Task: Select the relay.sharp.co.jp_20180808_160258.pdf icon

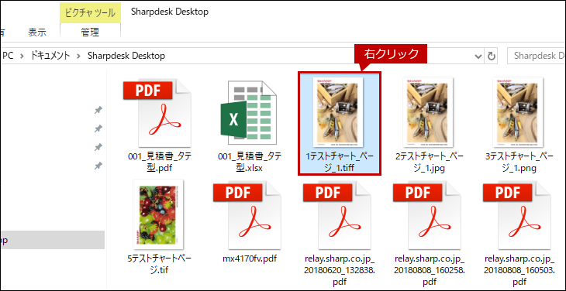Action: pyautogui.click(x=427, y=216)
